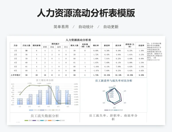Click the sheet heading 人力资源流动分析表
This screenshot has width=172, height=132.
(78, 40)
